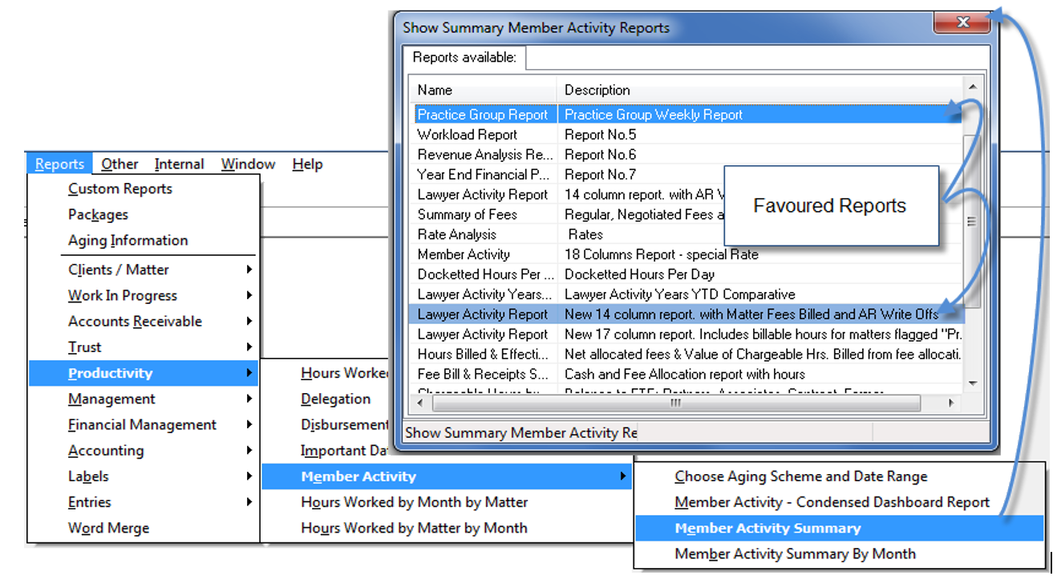The width and height of the screenshot is (1057, 588).
Task: Open the Labels submenu
Action: (x=143, y=476)
